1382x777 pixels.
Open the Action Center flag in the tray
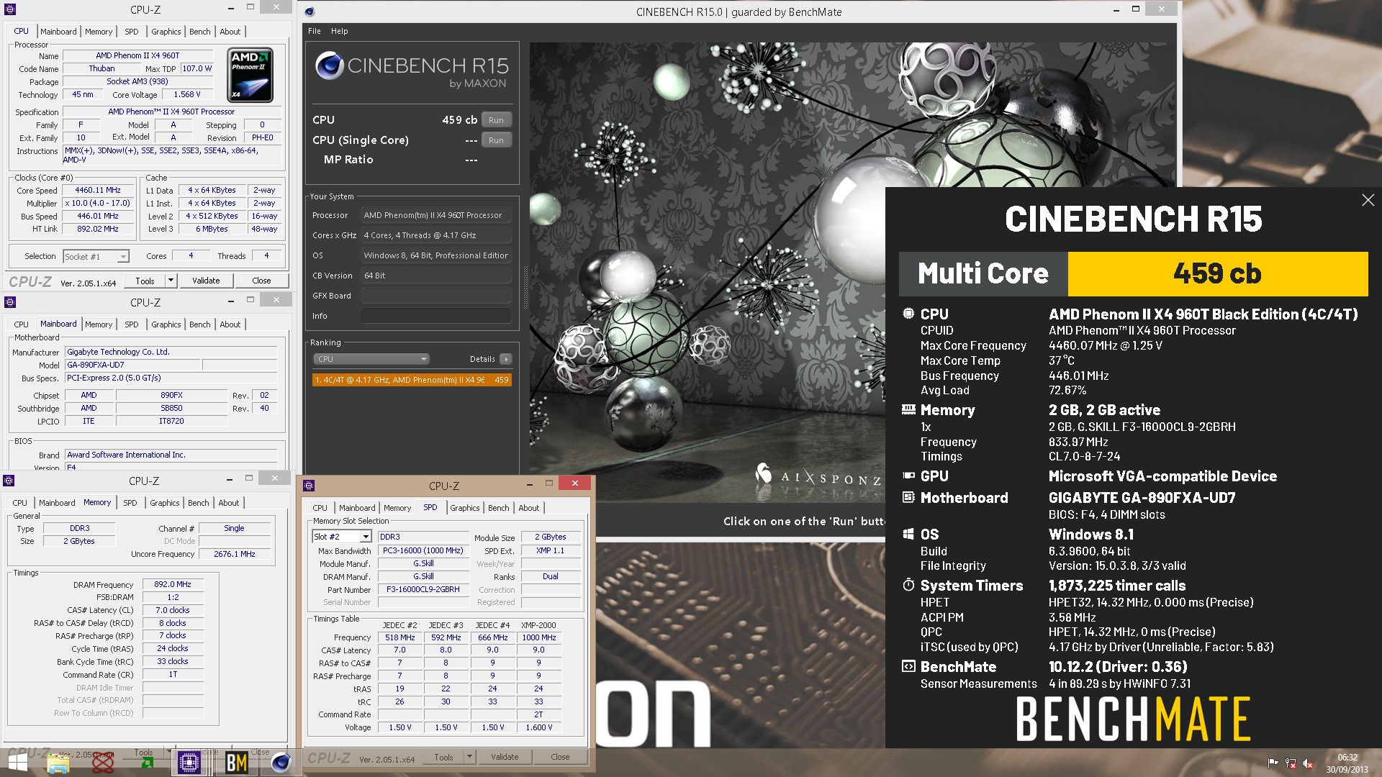coord(1273,763)
